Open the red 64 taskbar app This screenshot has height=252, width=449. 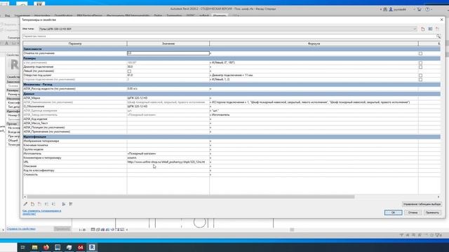pos(81,247)
